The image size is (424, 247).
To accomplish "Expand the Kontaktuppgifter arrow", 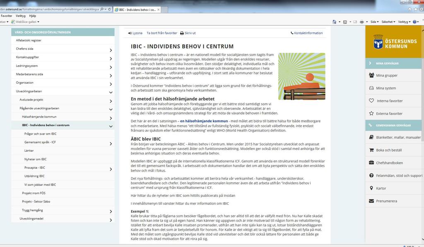I will pyautogui.click(x=111, y=58).
